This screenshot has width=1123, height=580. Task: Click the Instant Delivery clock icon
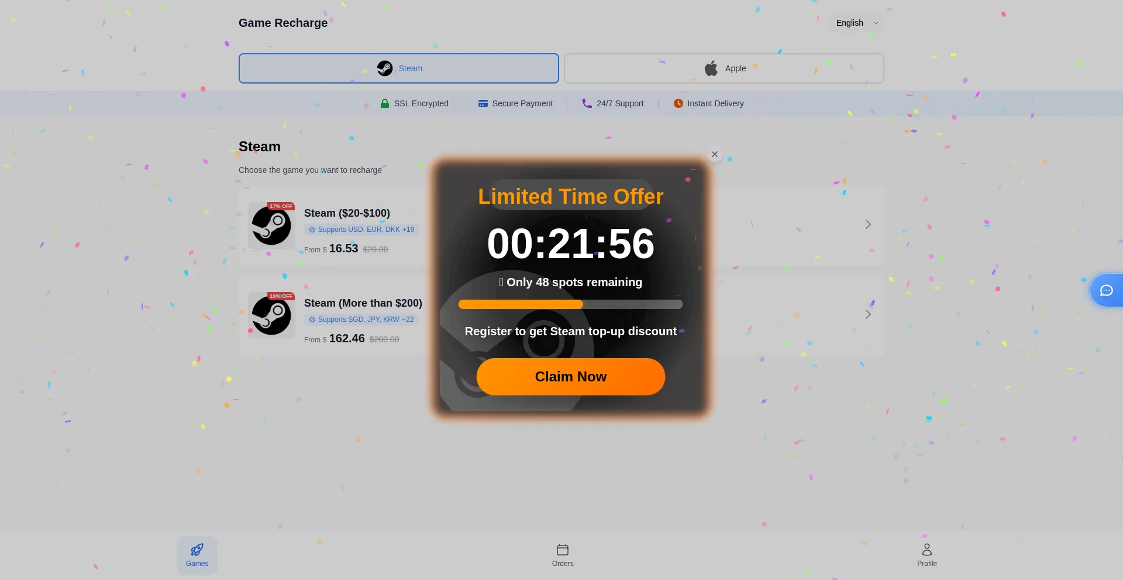click(x=678, y=103)
